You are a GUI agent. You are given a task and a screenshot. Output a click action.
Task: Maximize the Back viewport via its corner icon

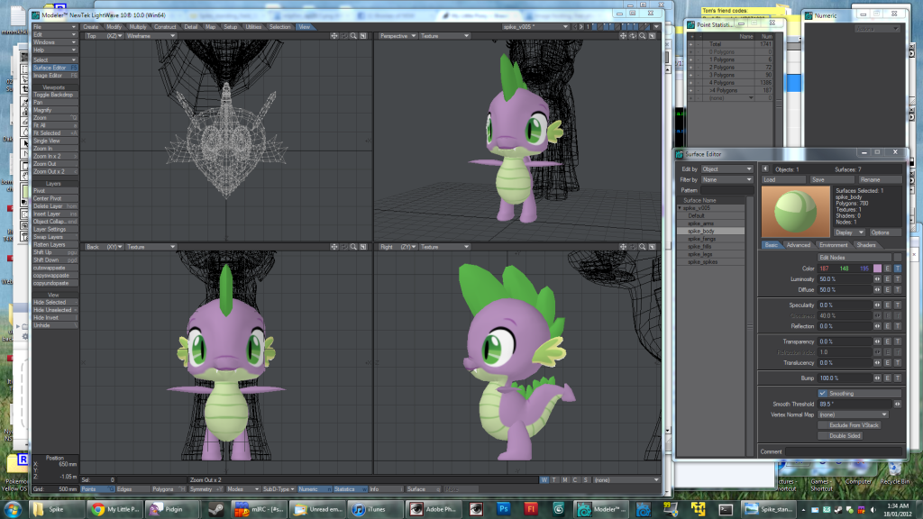(363, 247)
